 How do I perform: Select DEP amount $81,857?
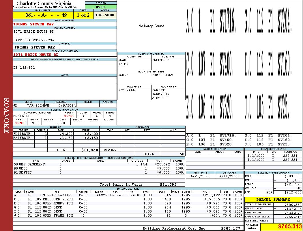[x=294, y=180]
